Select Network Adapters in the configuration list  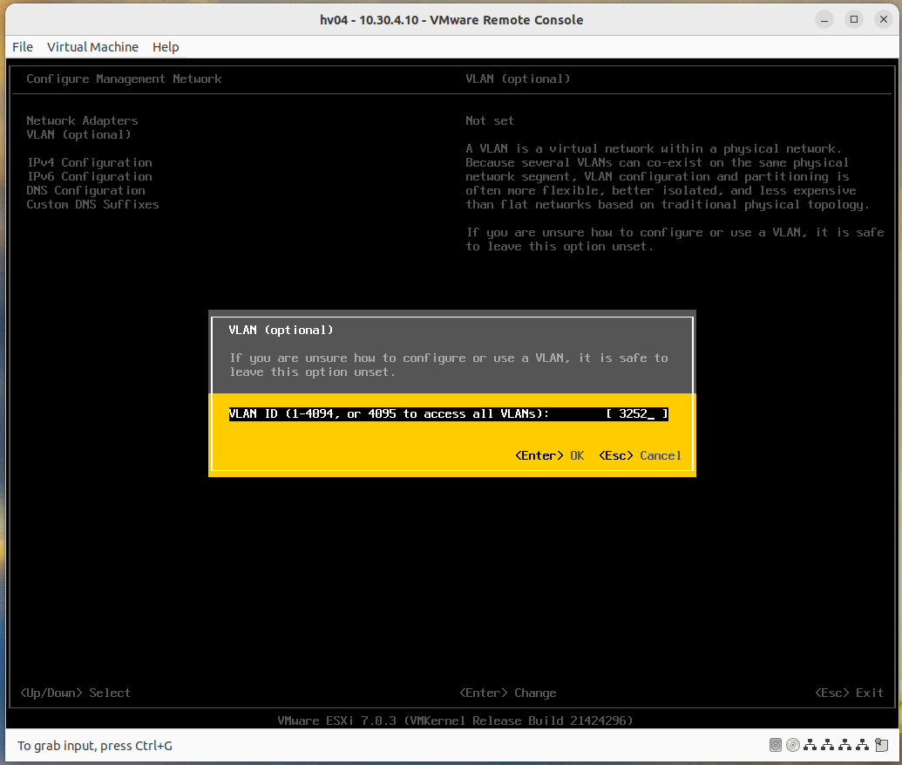82,120
